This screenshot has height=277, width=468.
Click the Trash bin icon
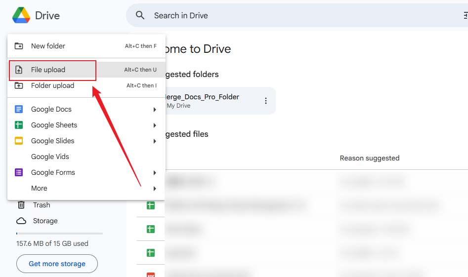[x=21, y=205]
